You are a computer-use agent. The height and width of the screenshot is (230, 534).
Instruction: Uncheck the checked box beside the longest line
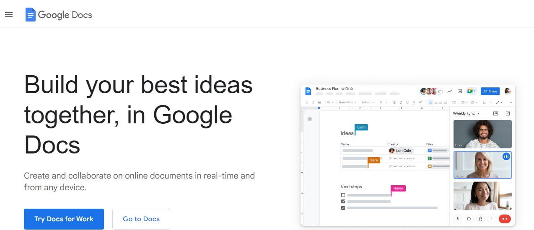coord(343,208)
